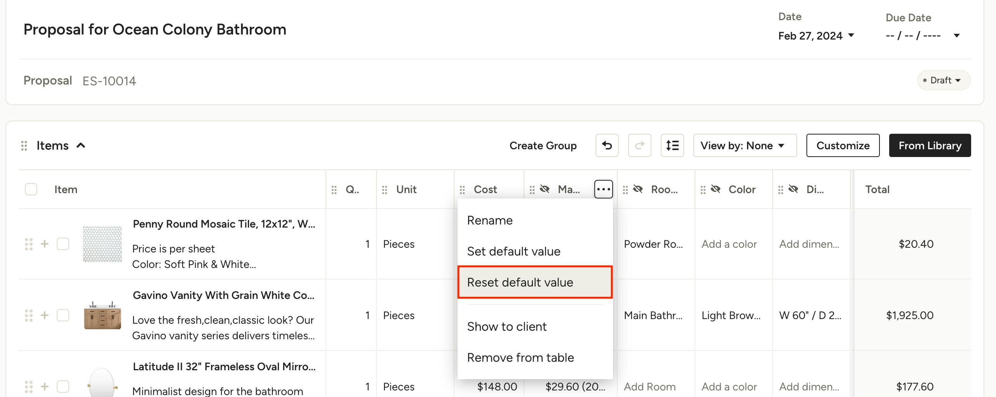Click the From Library button
This screenshot has width=996, height=397.
click(x=930, y=145)
